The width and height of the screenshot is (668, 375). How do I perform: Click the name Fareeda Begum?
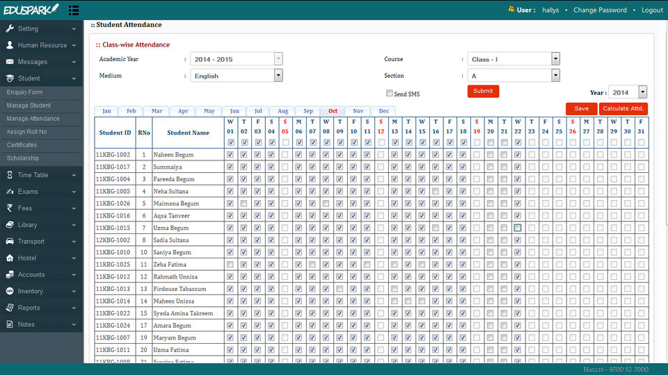click(174, 179)
